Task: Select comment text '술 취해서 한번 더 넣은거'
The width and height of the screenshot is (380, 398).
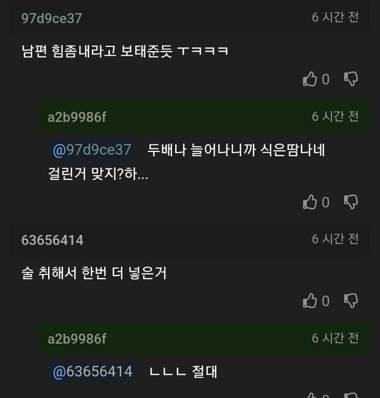Action: [94, 273]
